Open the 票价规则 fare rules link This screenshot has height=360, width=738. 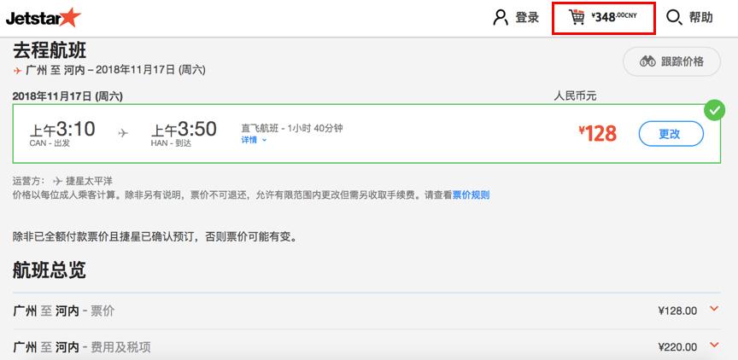pyautogui.click(x=471, y=195)
